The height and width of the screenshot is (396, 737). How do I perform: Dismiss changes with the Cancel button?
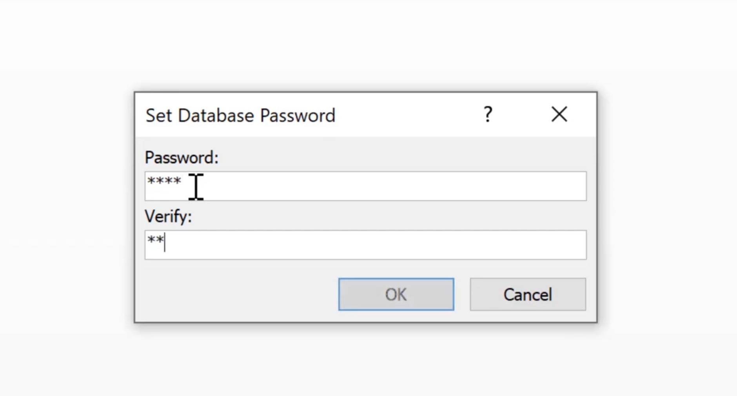click(x=527, y=294)
